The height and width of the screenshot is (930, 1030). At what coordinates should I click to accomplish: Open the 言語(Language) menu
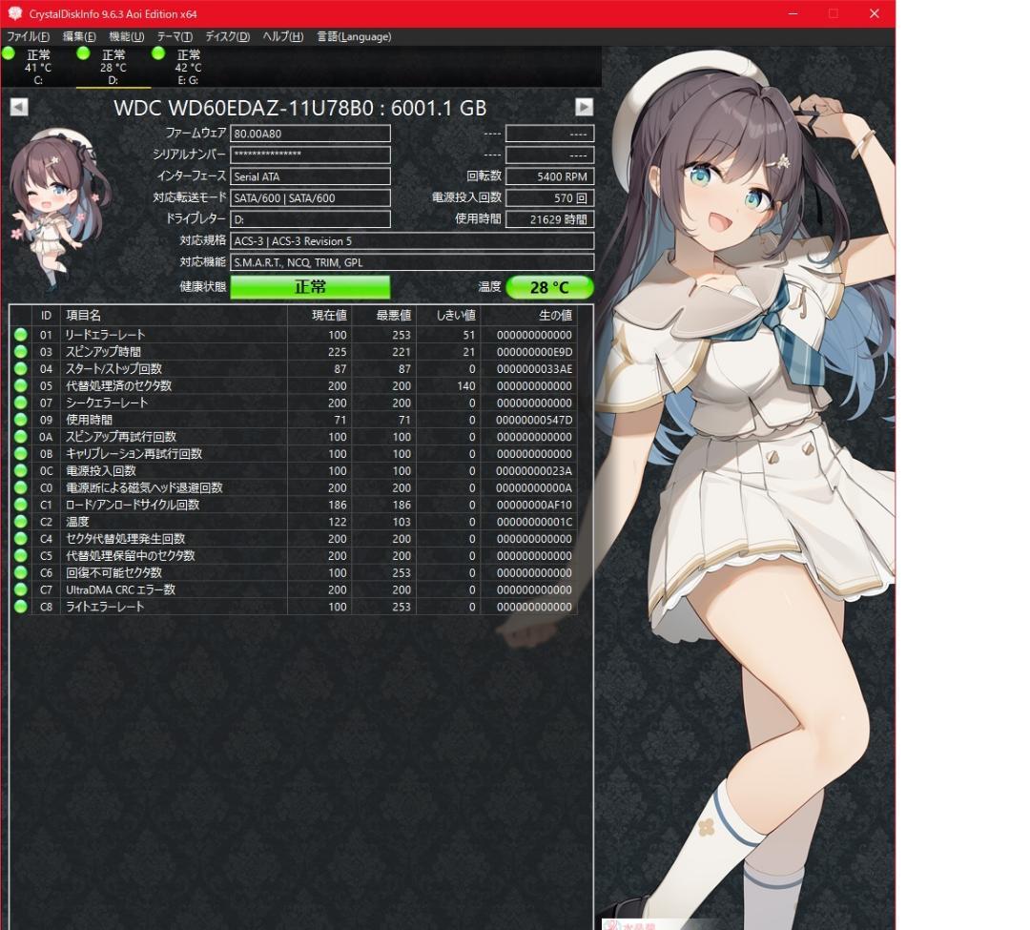pos(353,36)
